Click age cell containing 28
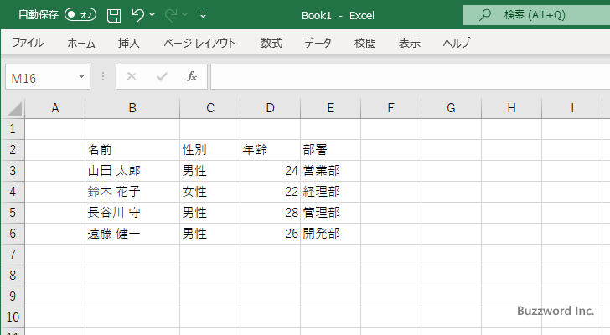Image resolution: width=610 pixels, height=335 pixels. point(270,213)
